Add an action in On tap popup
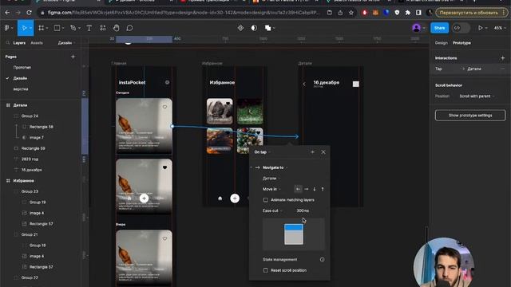 (x=312, y=152)
